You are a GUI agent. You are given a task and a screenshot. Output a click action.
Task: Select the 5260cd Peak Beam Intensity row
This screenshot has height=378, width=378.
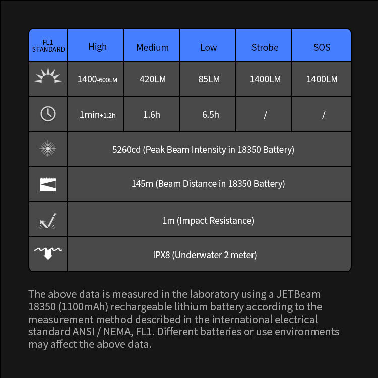pos(203,149)
